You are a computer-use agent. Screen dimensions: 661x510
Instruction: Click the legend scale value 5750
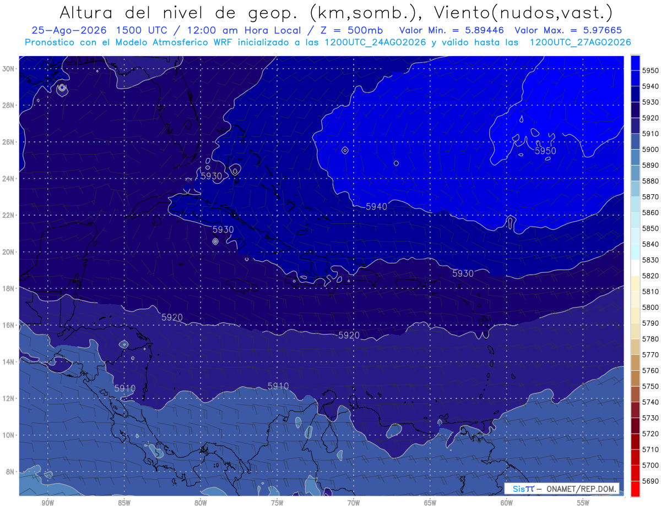pyautogui.click(x=651, y=386)
